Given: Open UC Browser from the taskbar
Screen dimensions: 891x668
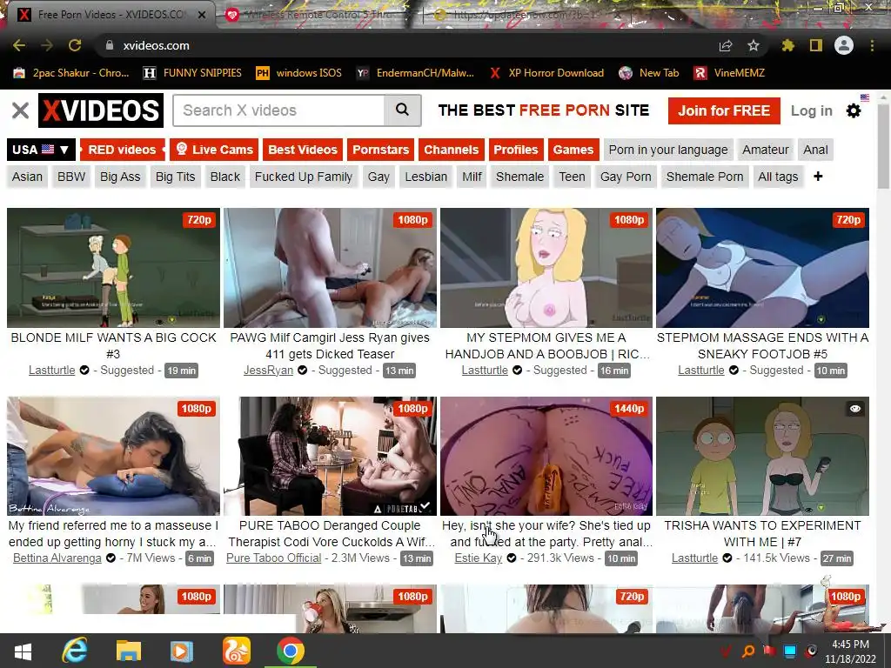Looking at the screenshot, I should coord(236,651).
